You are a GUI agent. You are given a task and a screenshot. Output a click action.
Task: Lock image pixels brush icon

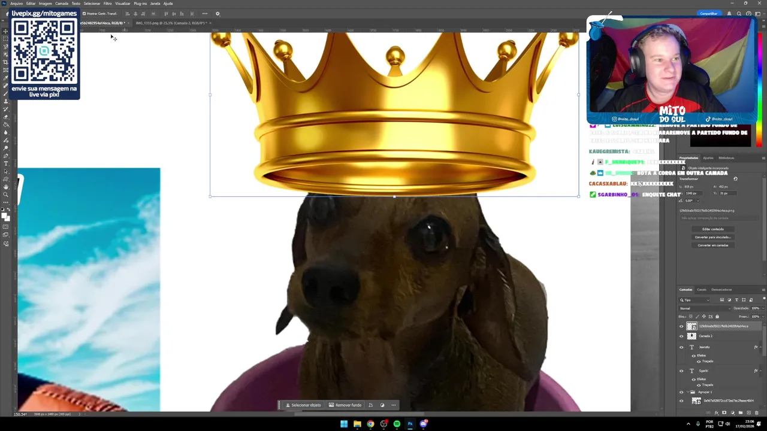pyautogui.click(x=697, y=316)
